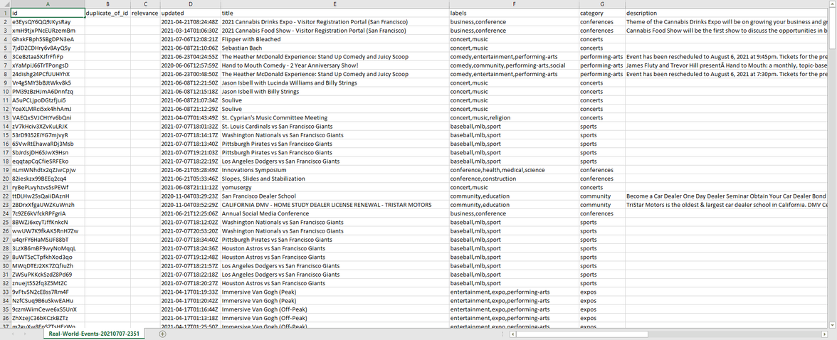This screenshot has width=837, height=340.
Task: Select the title cell 'yomusergy'
Action: tap(335, 187)
